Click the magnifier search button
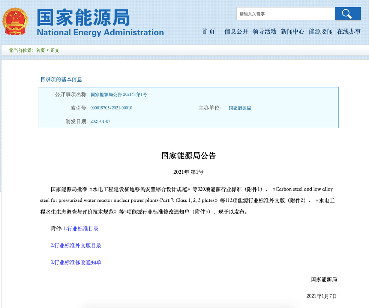369x308 pixels. pos(348,14)
